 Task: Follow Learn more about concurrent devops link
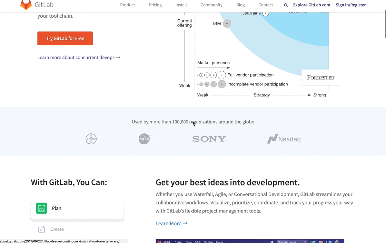point(79,58)
